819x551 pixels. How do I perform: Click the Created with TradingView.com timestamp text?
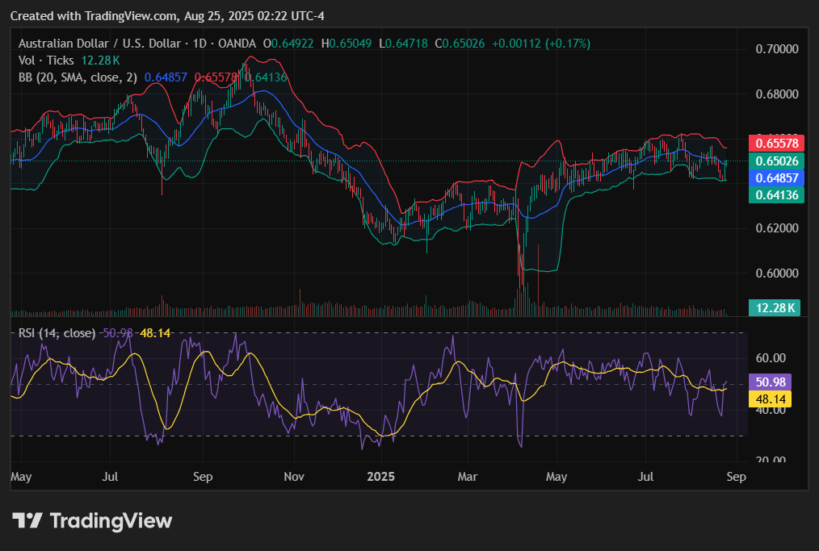[167, 16]
